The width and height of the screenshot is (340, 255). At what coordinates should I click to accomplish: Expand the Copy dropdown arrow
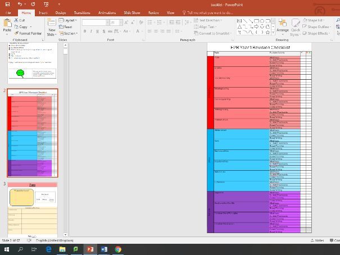30,27
